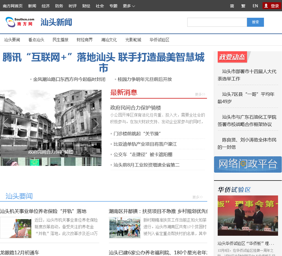The height and width of the screenshot is (256, 282).
Task: Show previous slide with left carousel arrow
Action: pos(6,123)
